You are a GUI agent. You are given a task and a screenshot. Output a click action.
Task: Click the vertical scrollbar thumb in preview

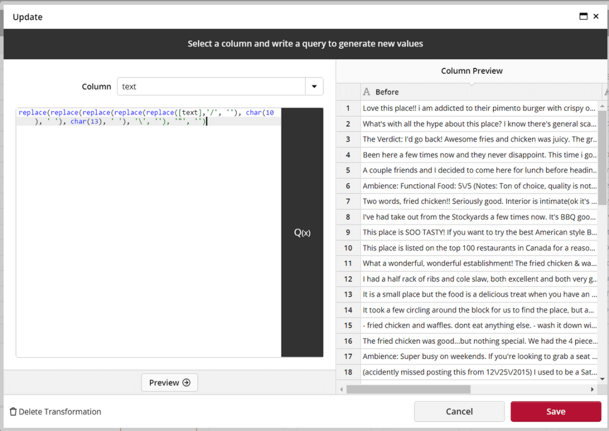[x=602, y=158]
